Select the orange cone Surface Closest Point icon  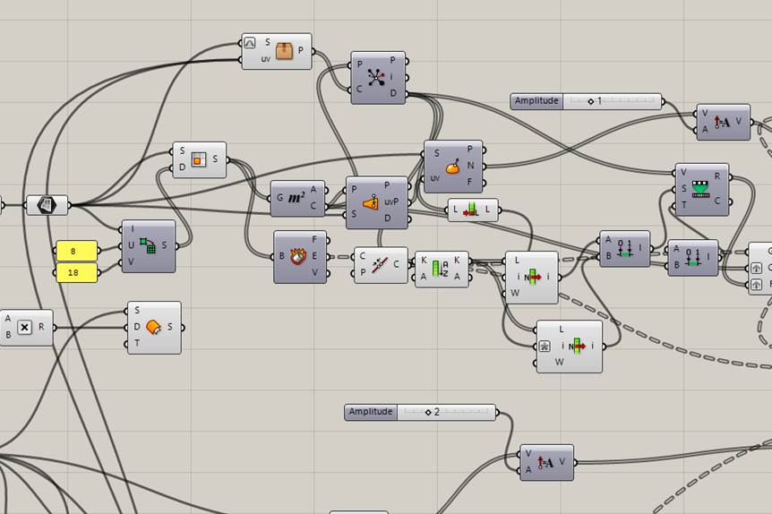point(371,203)
